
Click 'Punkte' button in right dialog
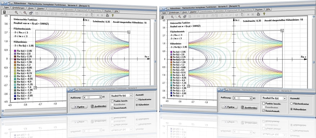pos(230,107)
